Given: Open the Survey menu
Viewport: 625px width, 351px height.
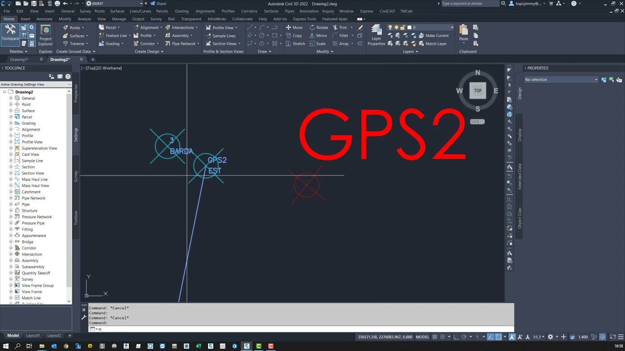Looking at the screenshot, I should pyautogui.click(x=85, y=11).
